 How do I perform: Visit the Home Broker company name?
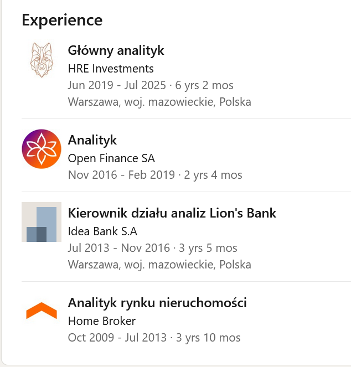[x=102, y=321]
